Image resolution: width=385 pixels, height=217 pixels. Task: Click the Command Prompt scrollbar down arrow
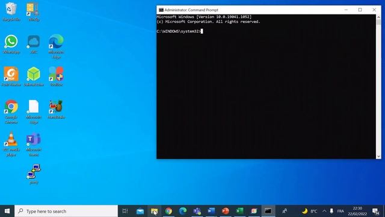[x=378, y=156]
